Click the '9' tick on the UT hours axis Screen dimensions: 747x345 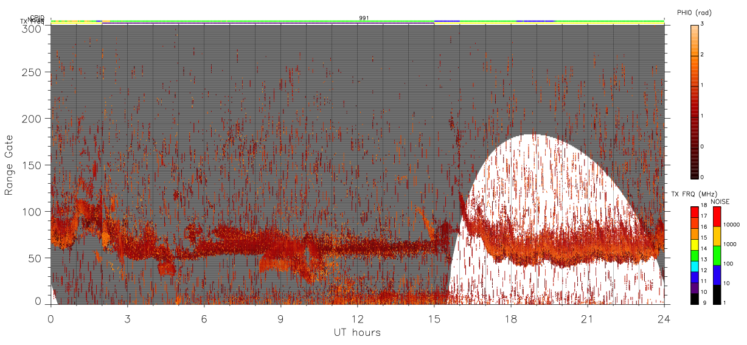coord(281,318)
